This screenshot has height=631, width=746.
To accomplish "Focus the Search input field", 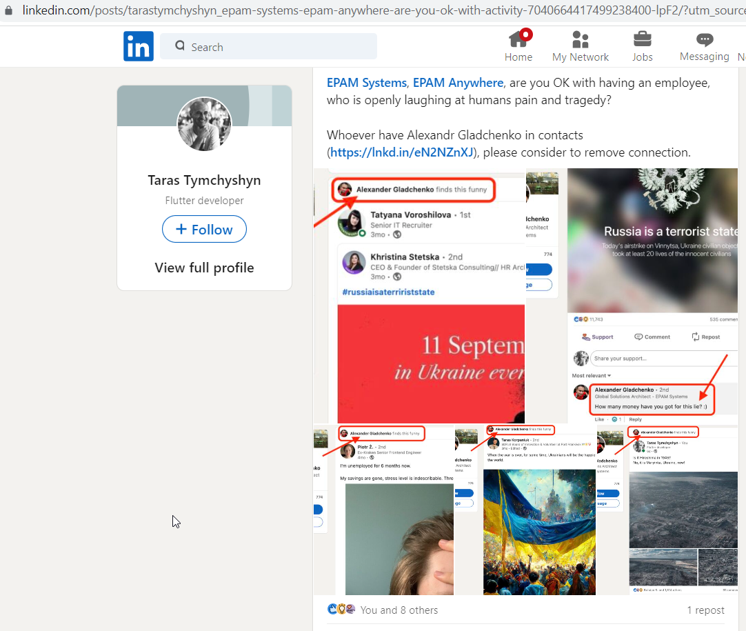I will (x=268, y=46).
